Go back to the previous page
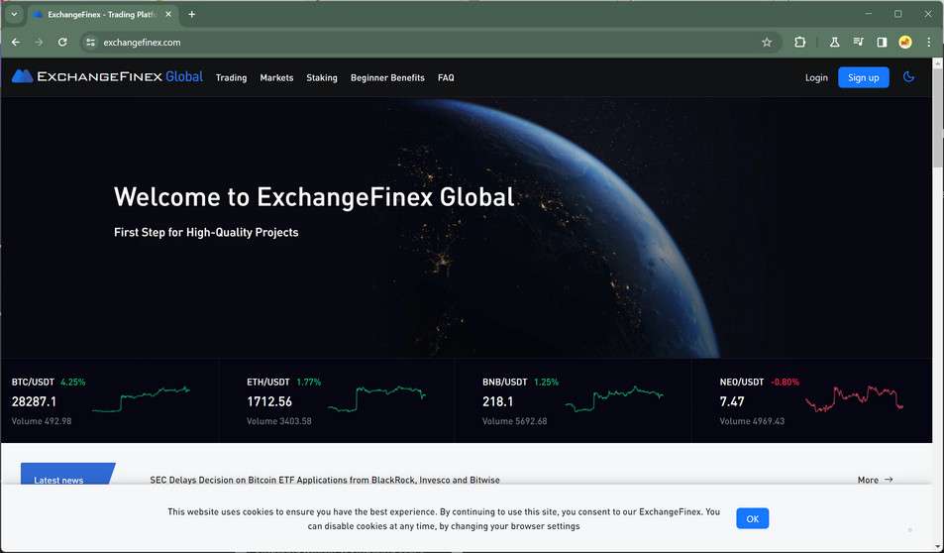 15,43
